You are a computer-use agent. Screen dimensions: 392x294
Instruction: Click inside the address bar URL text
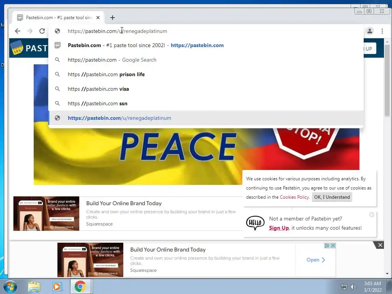[x=118, y=31]
